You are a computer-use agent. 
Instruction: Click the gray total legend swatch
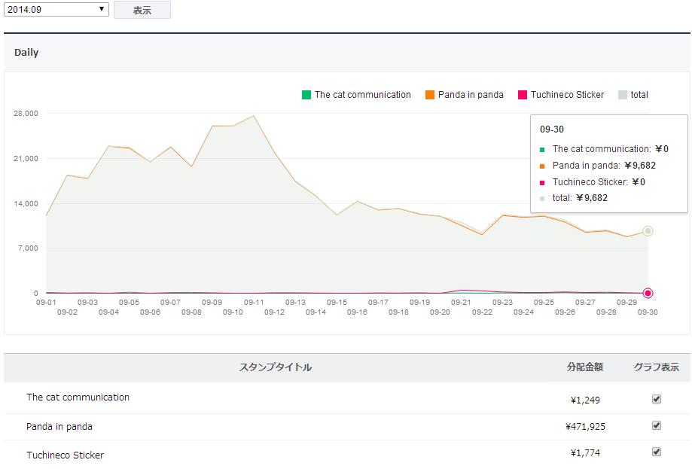pos(623,95)
